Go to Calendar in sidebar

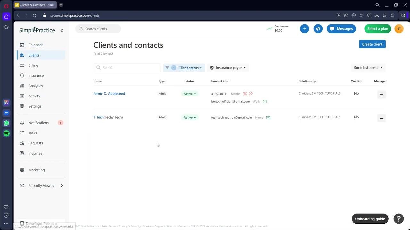click(41, 45)
